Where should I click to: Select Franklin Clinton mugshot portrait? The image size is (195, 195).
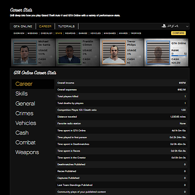click(x=69, y=52)
